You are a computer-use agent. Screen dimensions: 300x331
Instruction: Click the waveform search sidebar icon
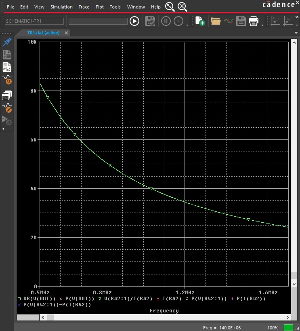(7, 80)
